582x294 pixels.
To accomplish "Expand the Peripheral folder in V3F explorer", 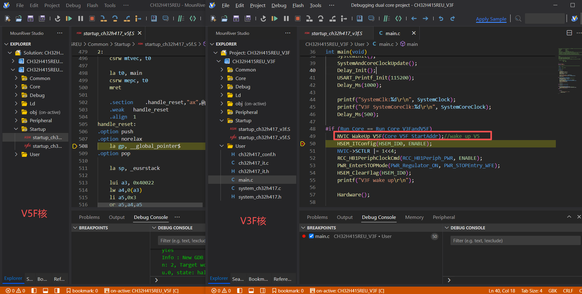I will tap(222, 112).
